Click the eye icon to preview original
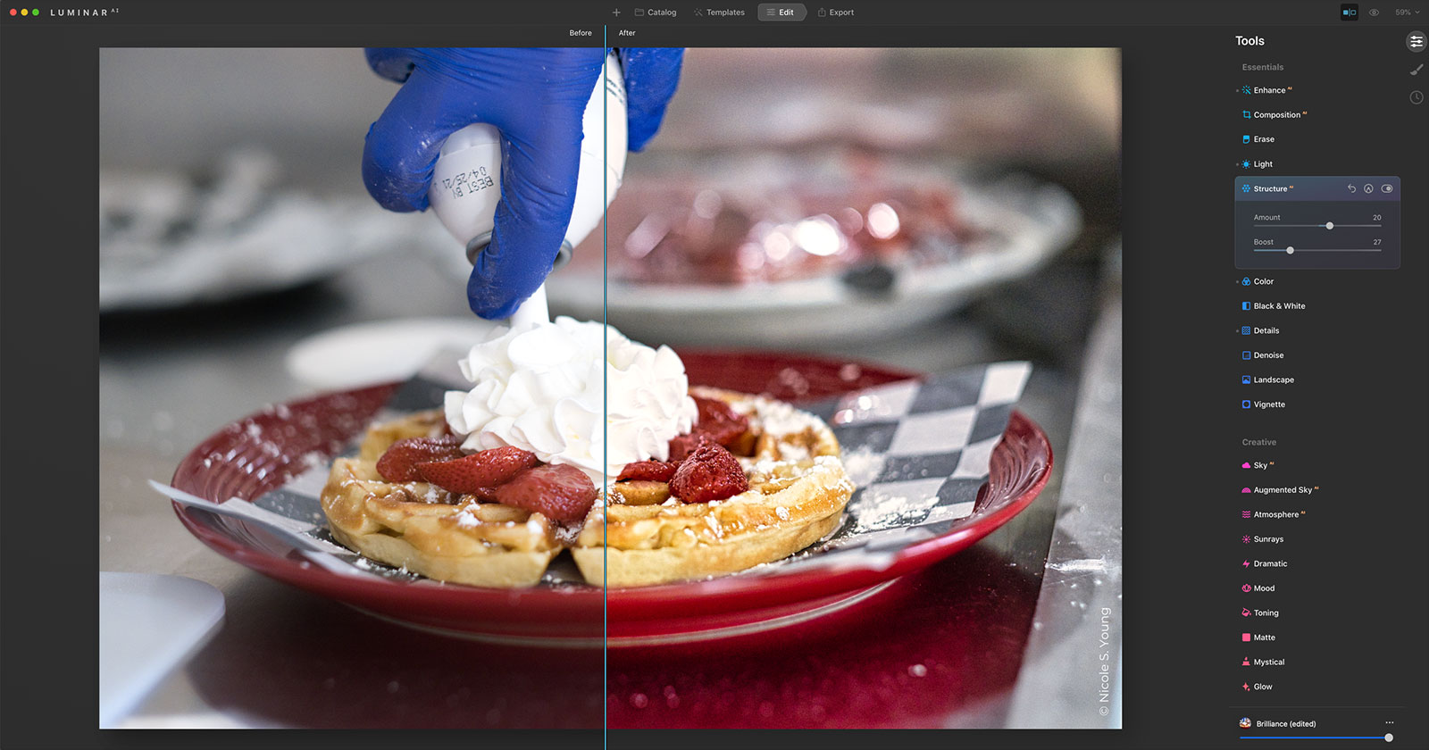1429x750 pixels. tap(1374, 12)
